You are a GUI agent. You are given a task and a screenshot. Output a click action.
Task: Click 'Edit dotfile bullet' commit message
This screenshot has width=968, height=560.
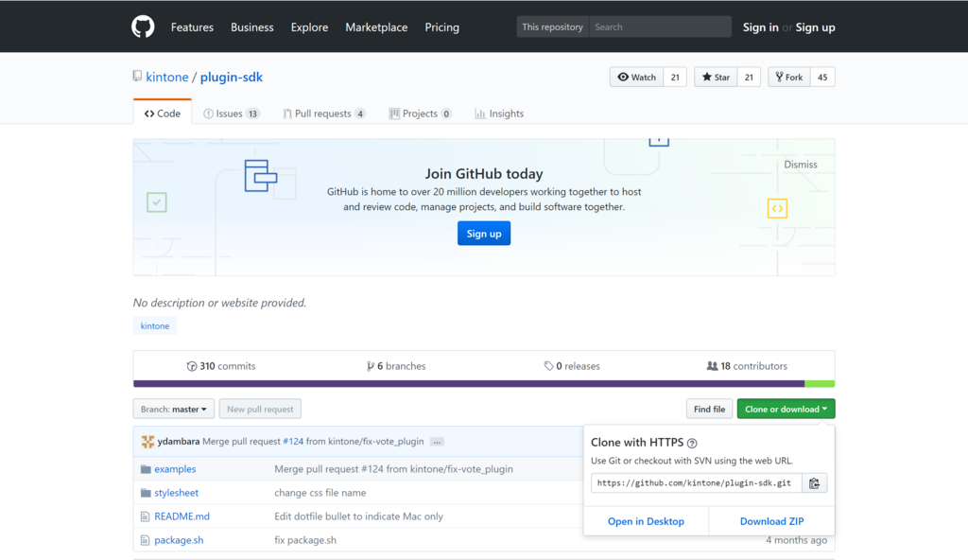(358, 516)
